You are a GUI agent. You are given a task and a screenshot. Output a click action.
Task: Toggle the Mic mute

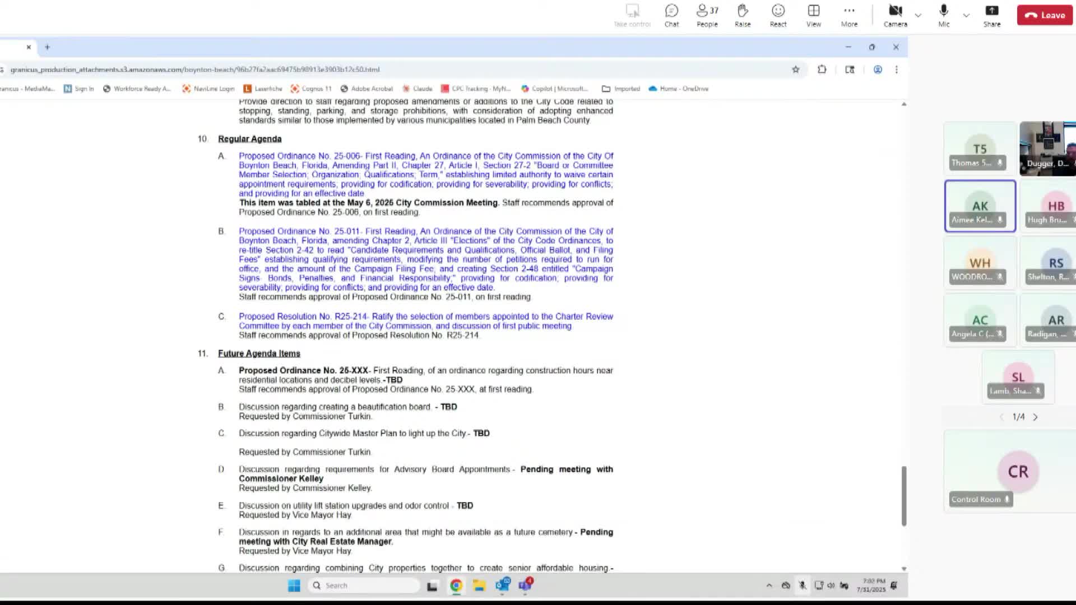(x=944, y=16)
